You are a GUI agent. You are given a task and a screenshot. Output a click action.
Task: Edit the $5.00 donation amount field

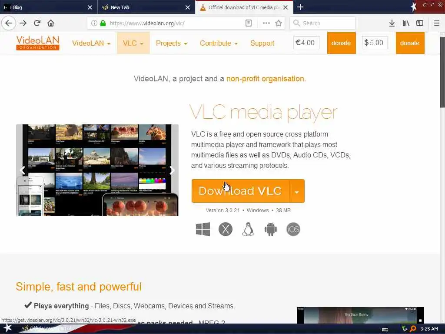point(375,43)
